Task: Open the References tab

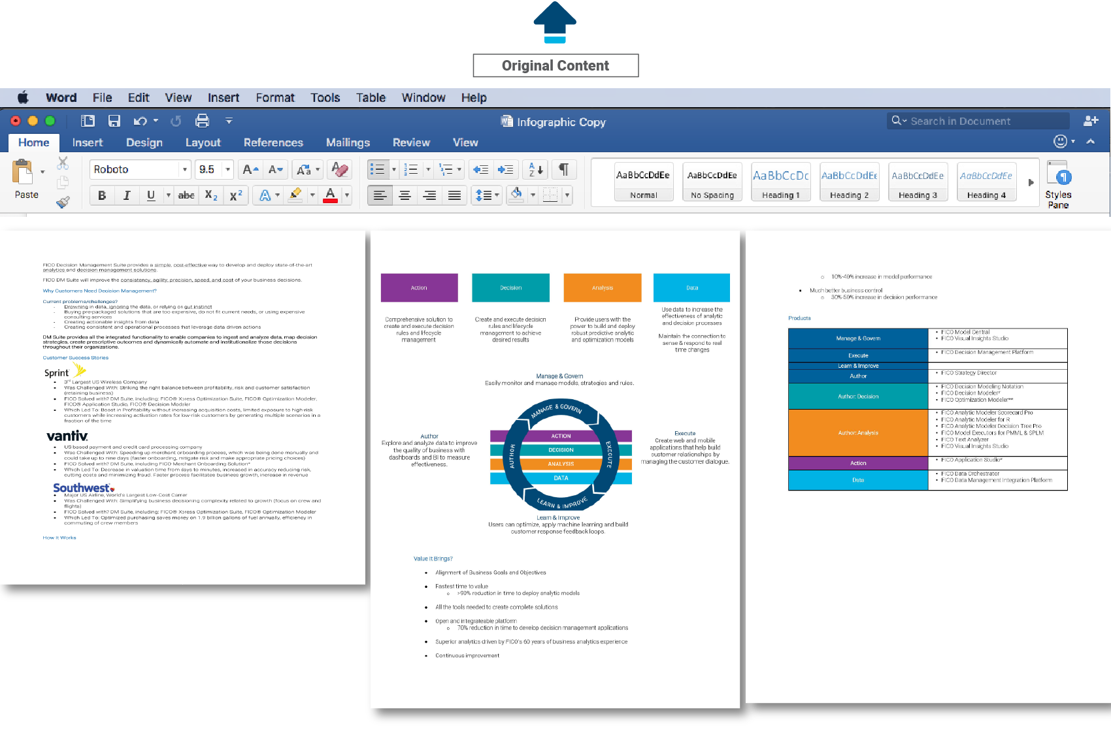Action: 273,142
